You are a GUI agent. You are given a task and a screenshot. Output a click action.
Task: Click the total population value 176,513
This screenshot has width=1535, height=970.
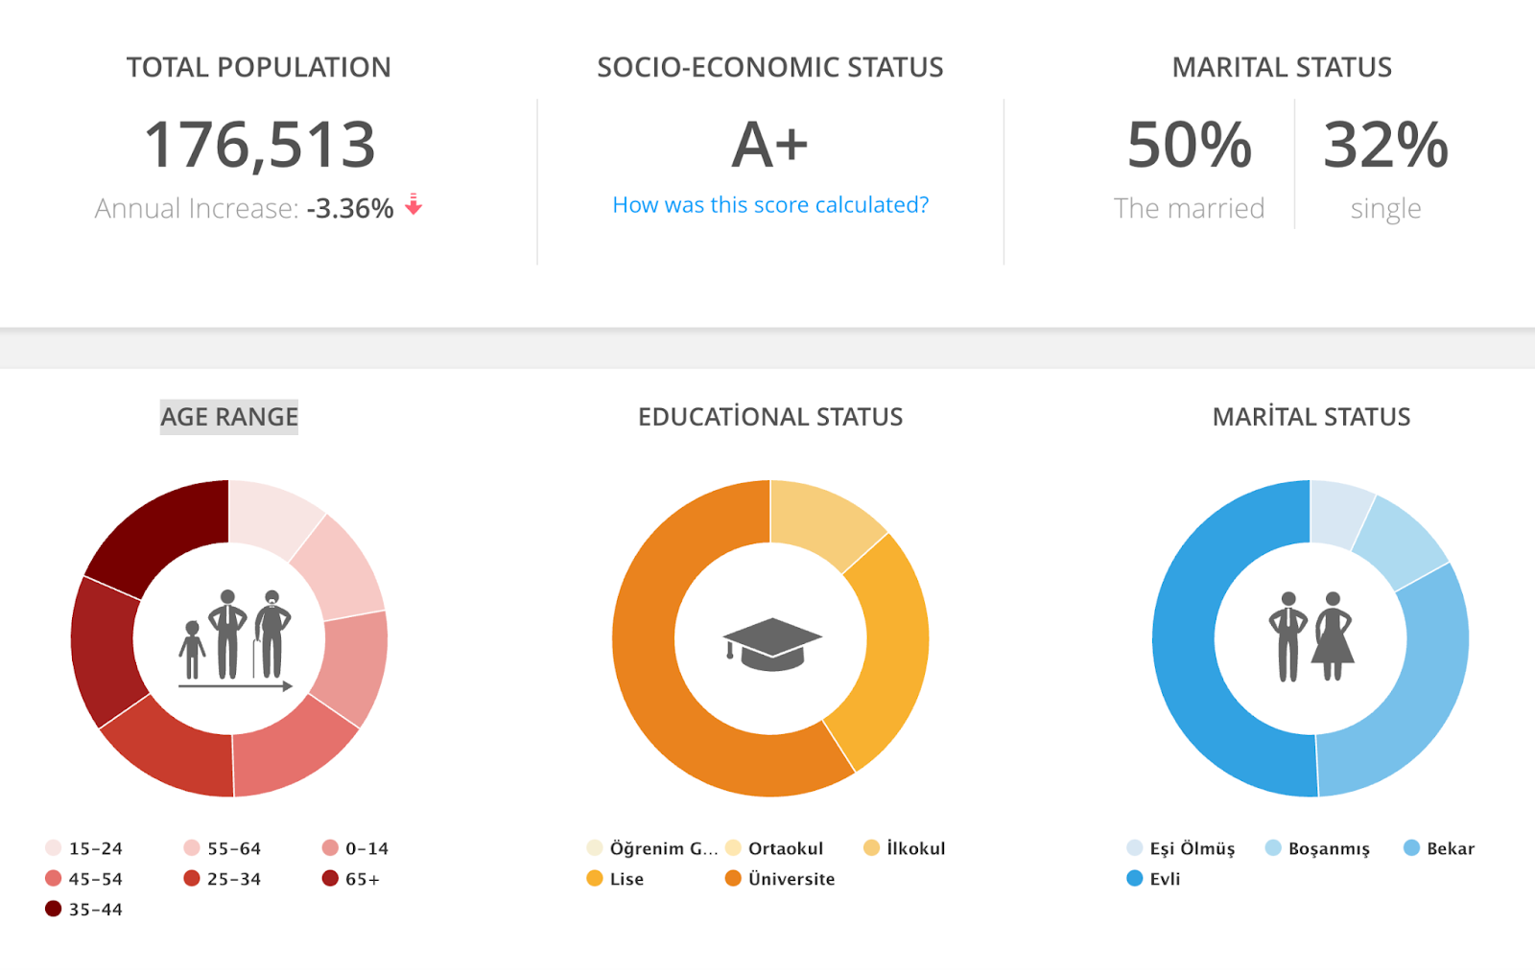tap(259, 145)
